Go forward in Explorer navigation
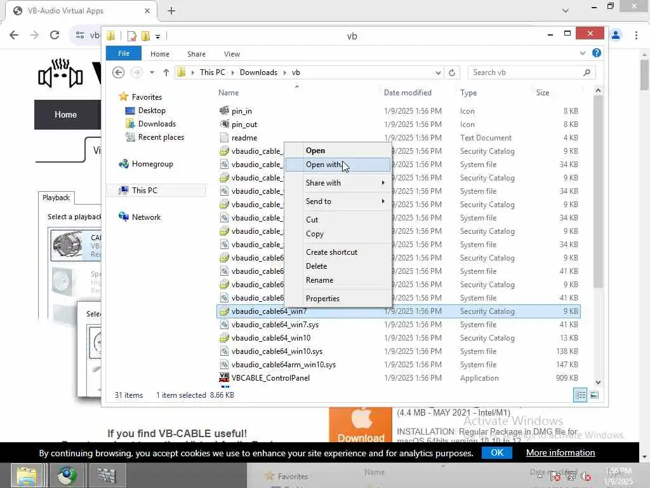 pos(136,72)
